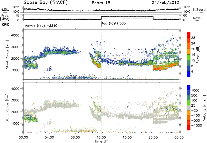
Task: Click the '08:00' time tick label
Action: [x=75, y=138]
